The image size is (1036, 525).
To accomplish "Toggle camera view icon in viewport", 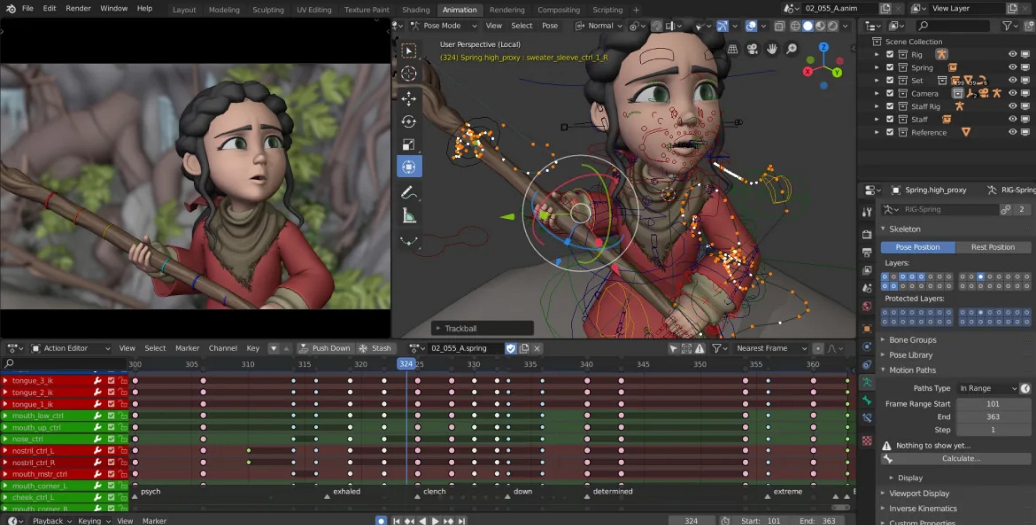I will pos(752,49).
